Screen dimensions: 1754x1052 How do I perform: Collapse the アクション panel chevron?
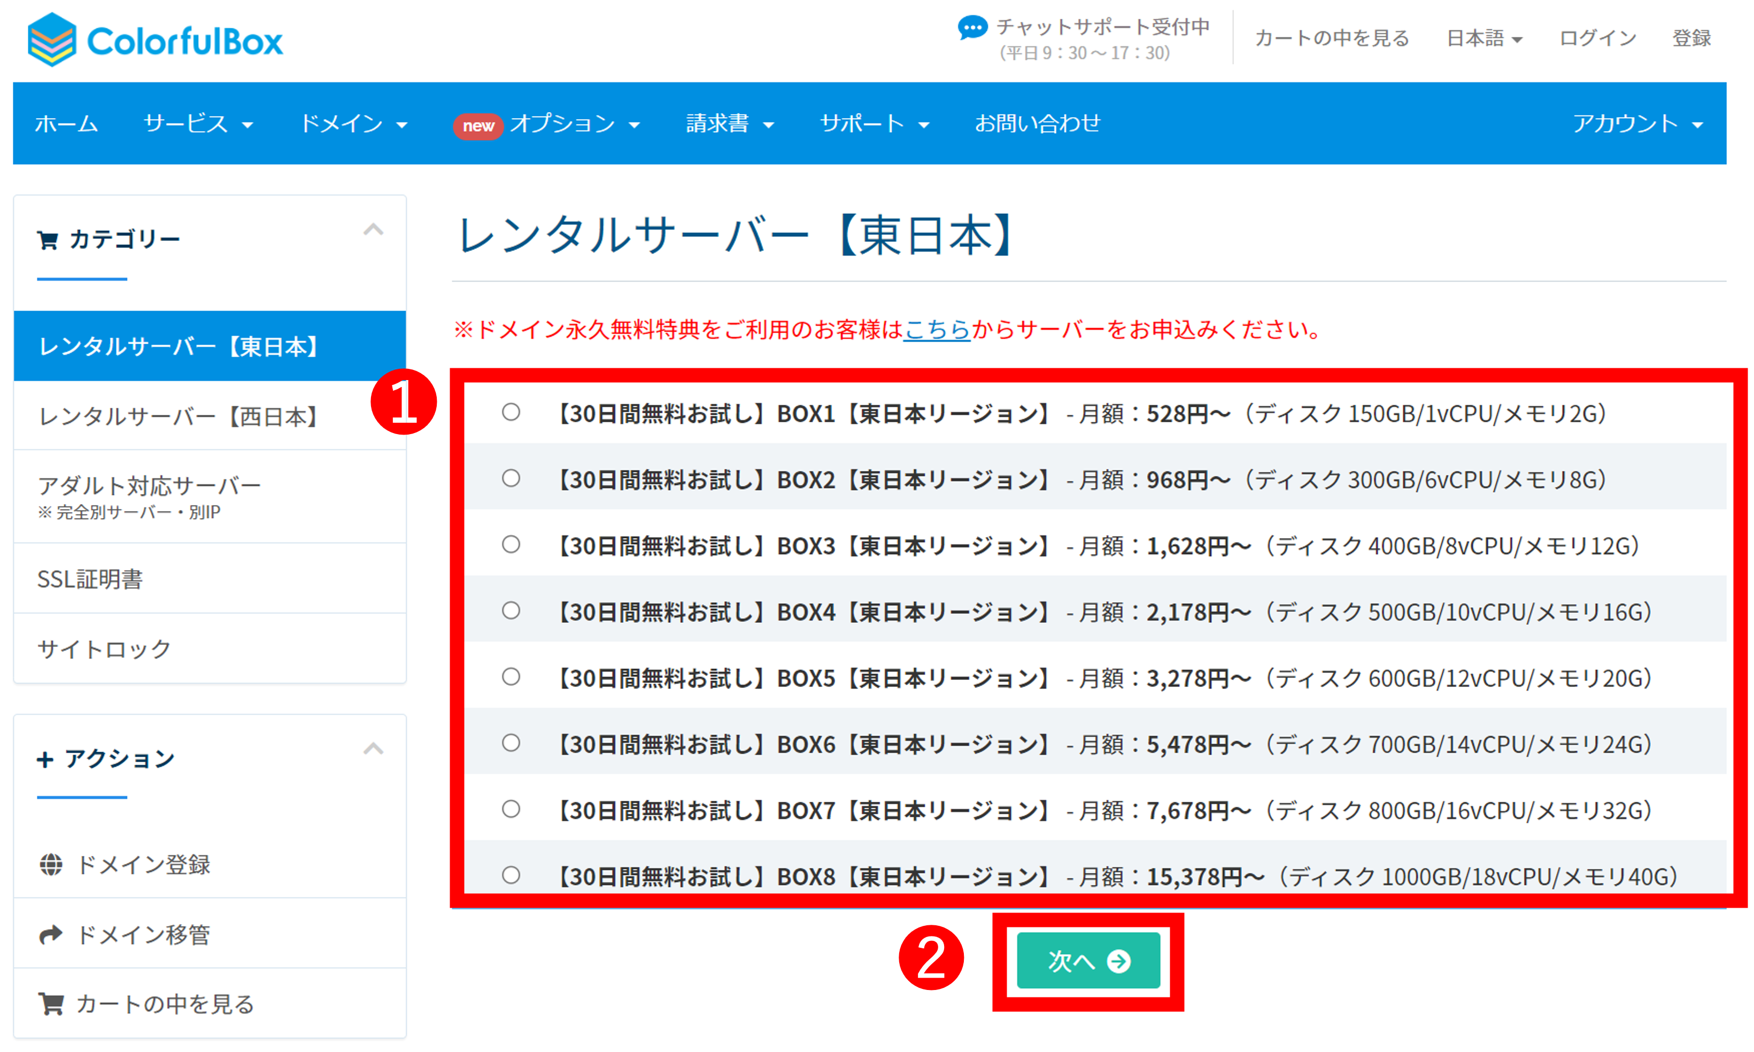click(x=373, y=748)
